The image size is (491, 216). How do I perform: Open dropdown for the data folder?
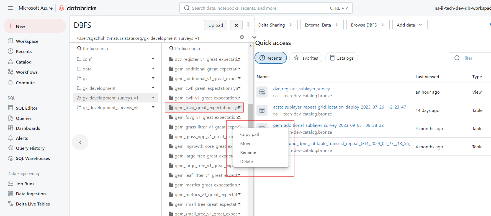point(153,69)
